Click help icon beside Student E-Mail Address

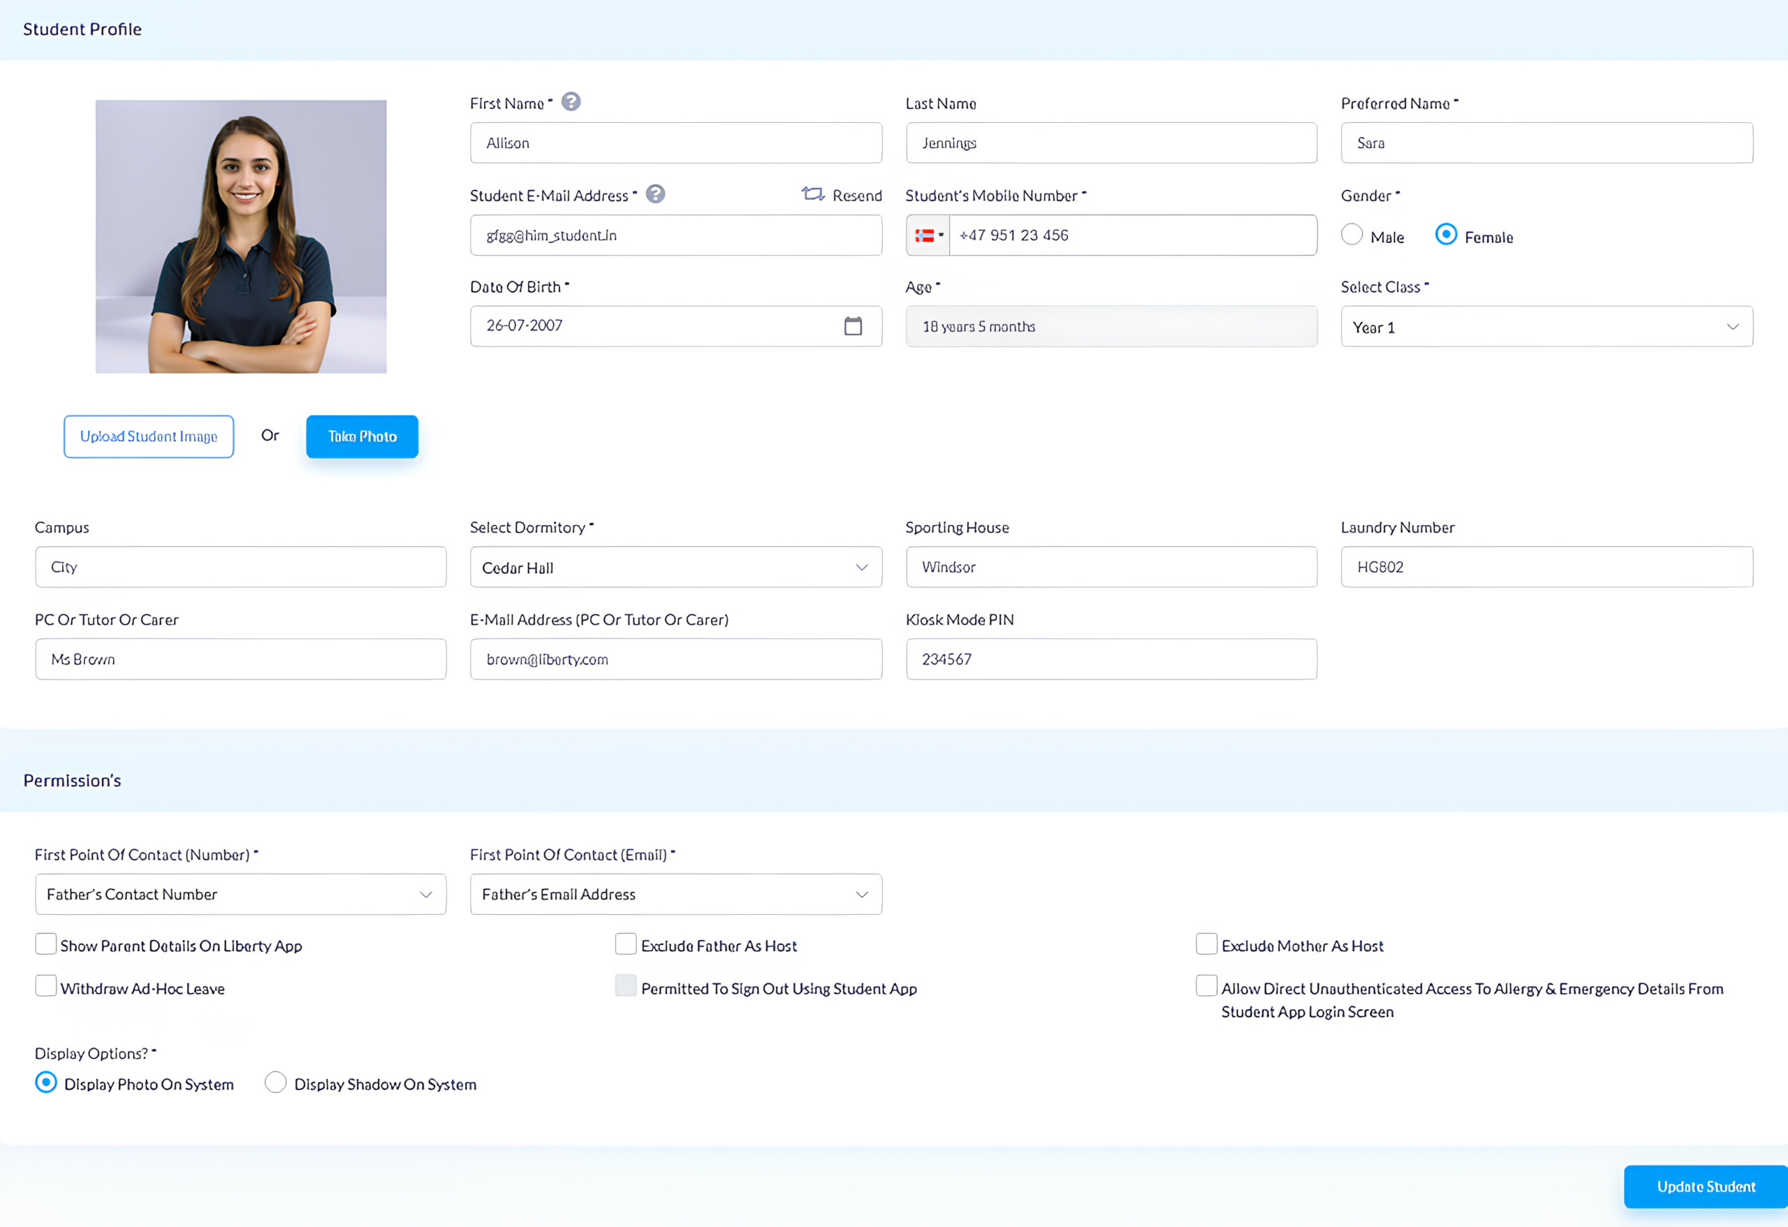[654, 194]
